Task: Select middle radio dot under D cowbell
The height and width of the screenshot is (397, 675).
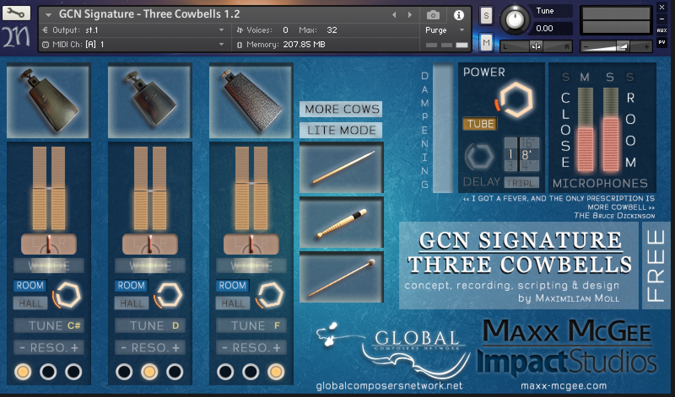Action: (149, 372)
